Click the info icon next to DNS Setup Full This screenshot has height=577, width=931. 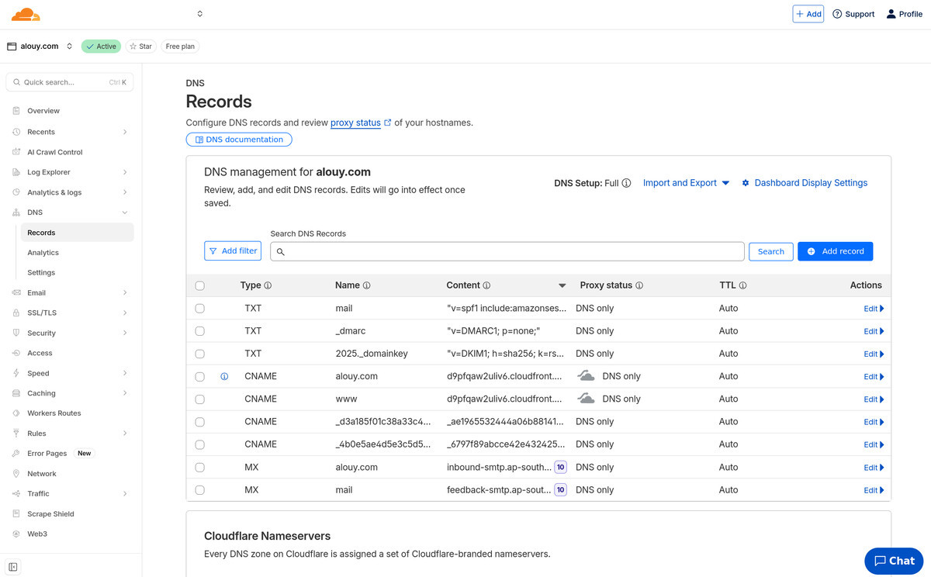[x=626, y=183]
